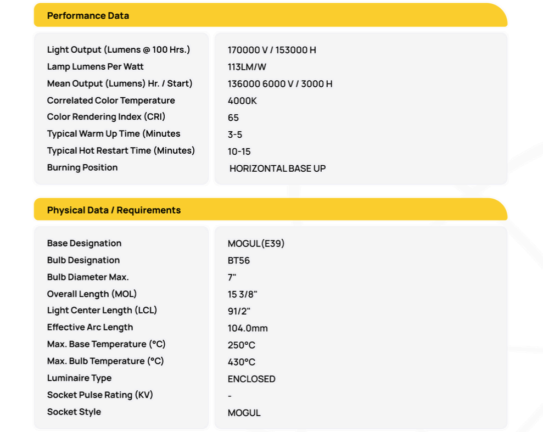543x432 pixels.
Task: Click the 104.0mm effective arc length value
Action: (x=248, y=328)
